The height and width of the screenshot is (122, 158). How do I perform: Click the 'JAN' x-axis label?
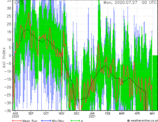coord(92,114)
